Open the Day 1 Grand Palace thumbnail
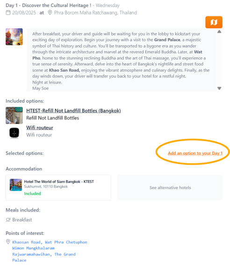The height and width of the screenshot is (268, 230). [x=14, y=37]
